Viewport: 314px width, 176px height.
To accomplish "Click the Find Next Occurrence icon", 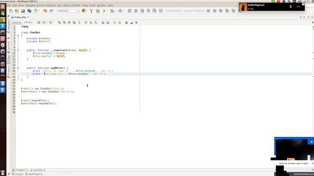I will click(69, 22).
